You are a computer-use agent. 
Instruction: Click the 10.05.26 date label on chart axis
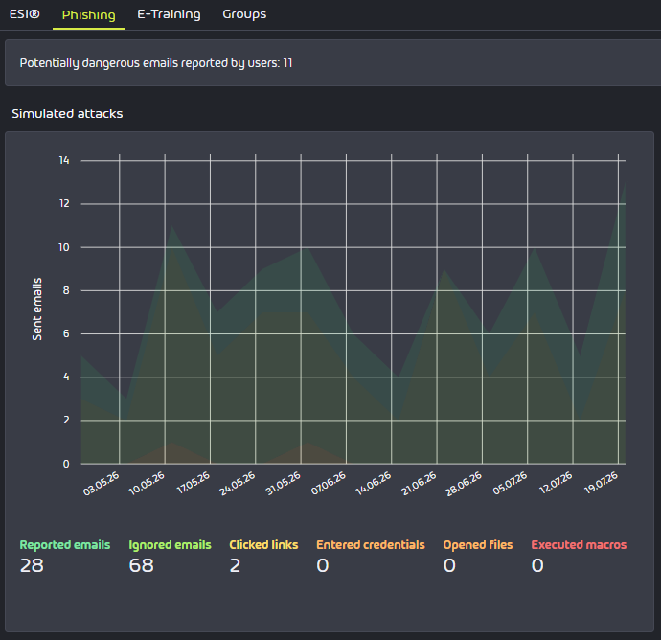(x=147, y=484)
